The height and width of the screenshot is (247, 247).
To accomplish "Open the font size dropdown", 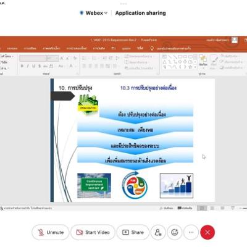I will [x=57, y=59].
